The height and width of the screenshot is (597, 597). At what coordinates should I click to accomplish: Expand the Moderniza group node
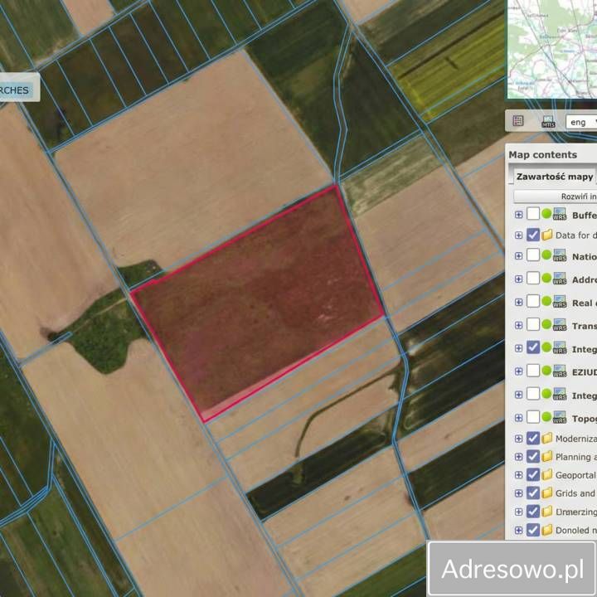click(518, 439)
